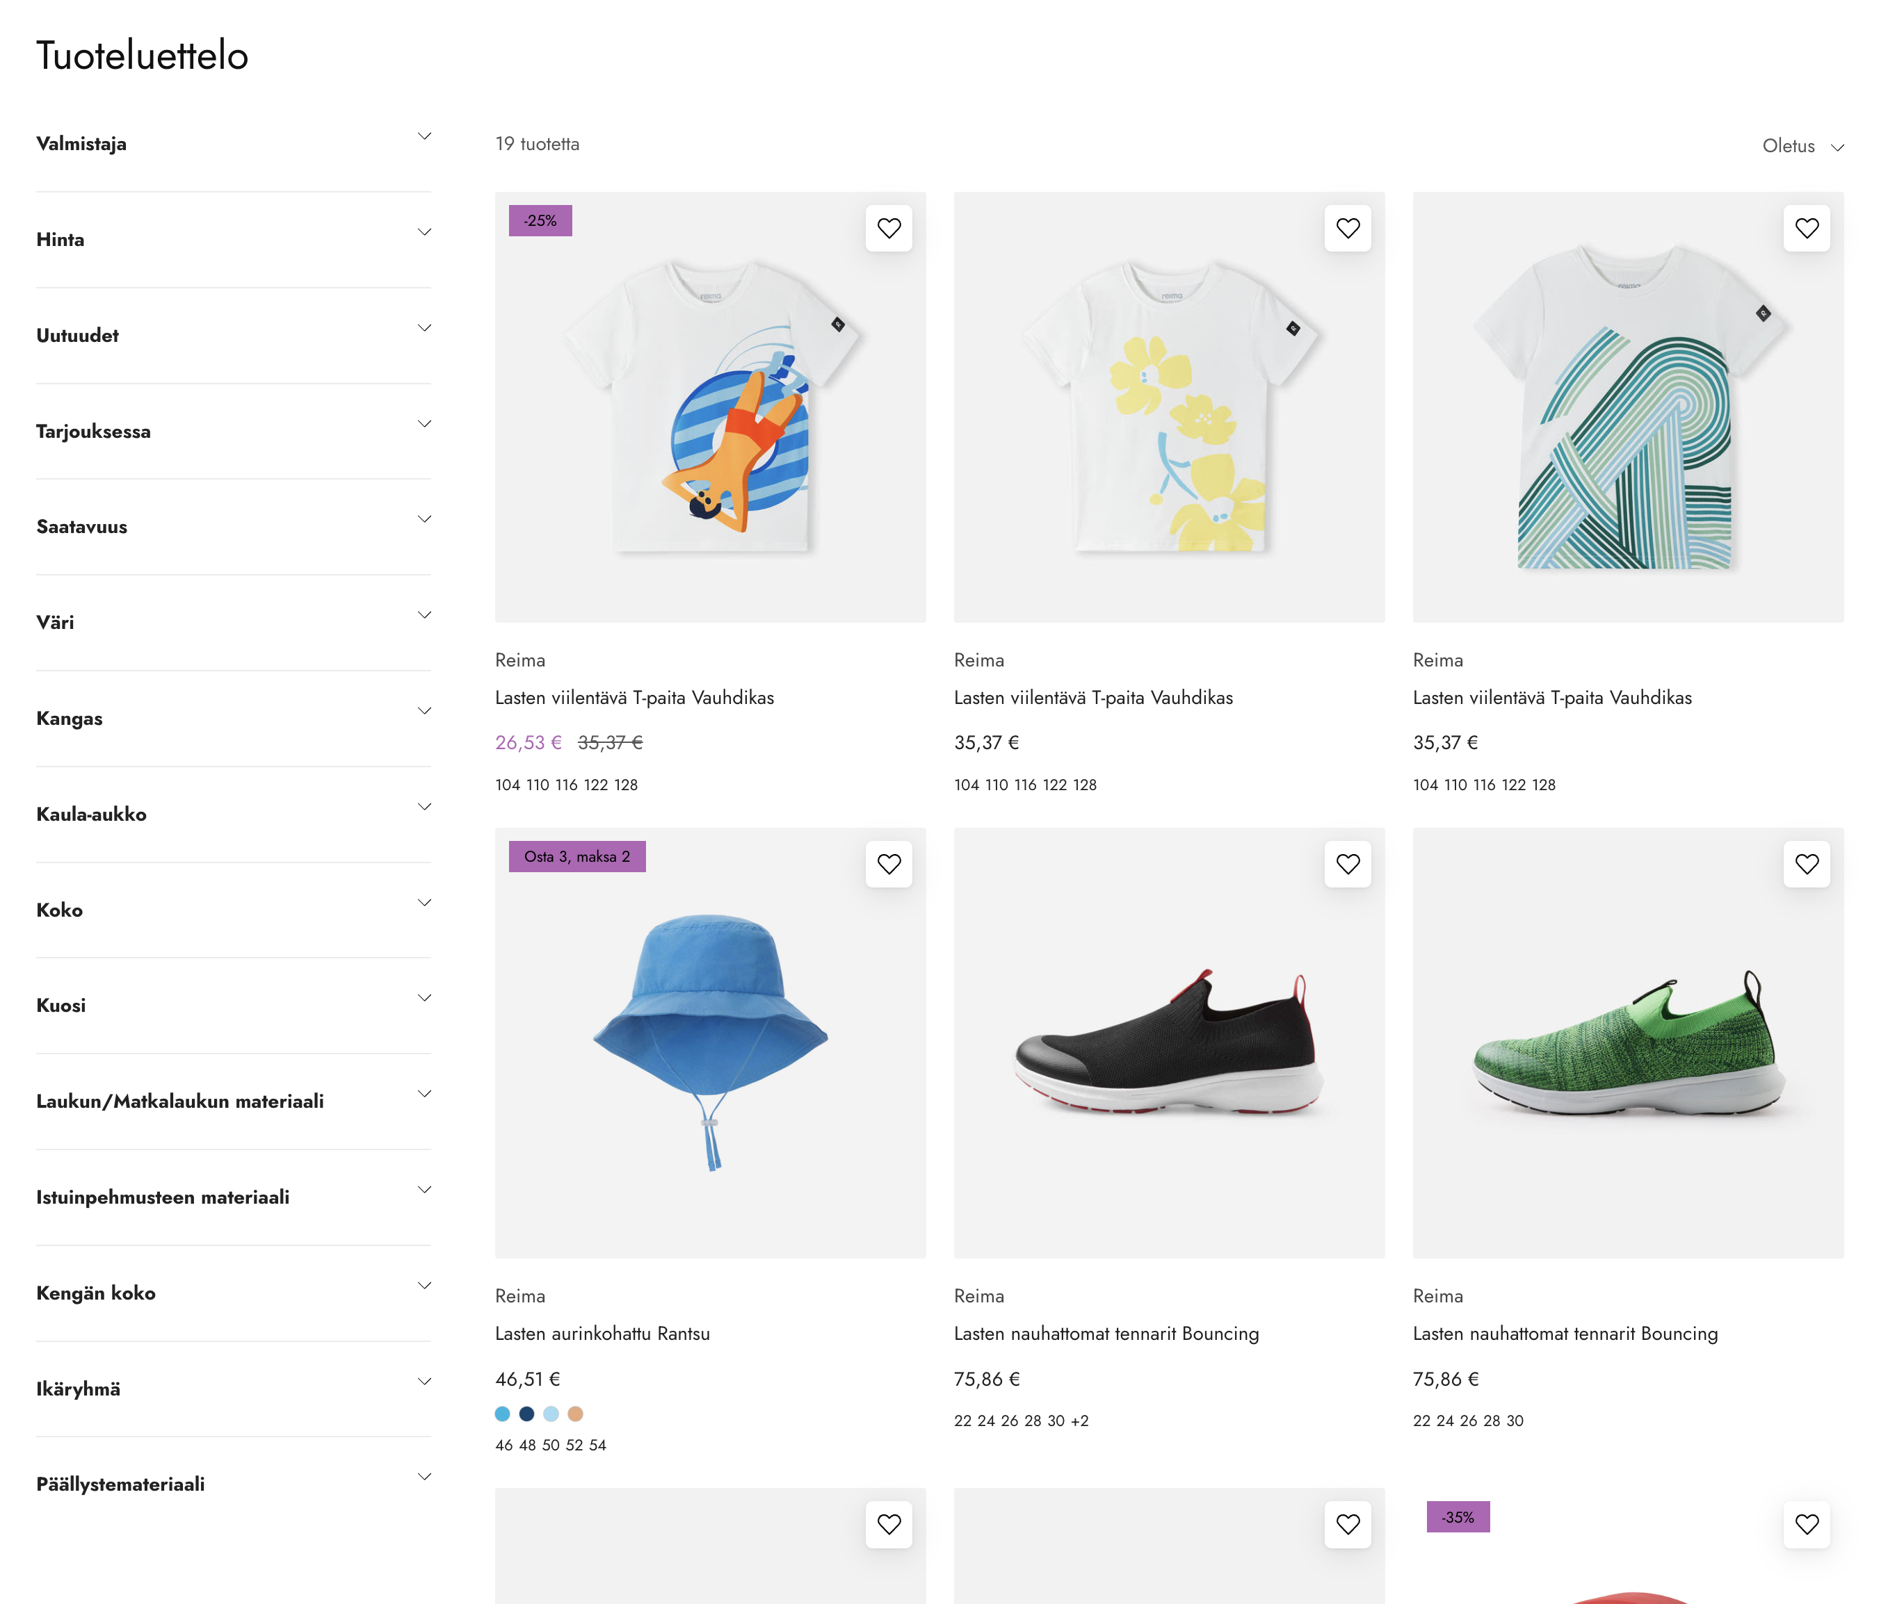Viewport: 1904px width, 1604px height.
Task: Open the Kengän koko filter
Action: (x=234, y=1293)
